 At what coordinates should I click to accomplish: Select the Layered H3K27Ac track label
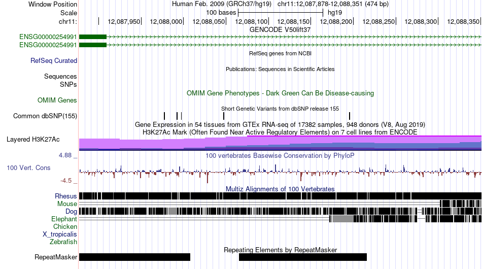(x=33, y=139)
